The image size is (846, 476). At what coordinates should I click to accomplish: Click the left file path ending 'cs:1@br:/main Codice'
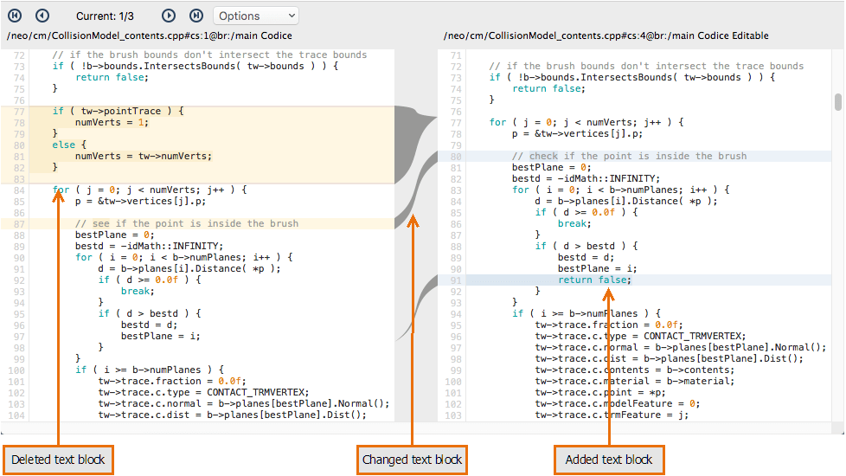click(150, 35)
